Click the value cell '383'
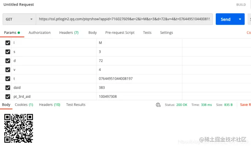The image size is (251, 147). pos(139,88)
